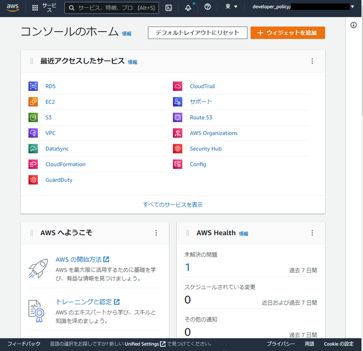Click the CloudTrail service icon
The width and height of the screenshot is (363, 351).
coord(178,86)
